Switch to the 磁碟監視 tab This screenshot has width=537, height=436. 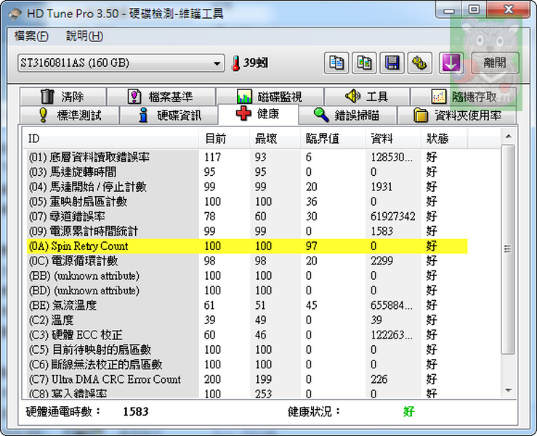tap(270, 97)
